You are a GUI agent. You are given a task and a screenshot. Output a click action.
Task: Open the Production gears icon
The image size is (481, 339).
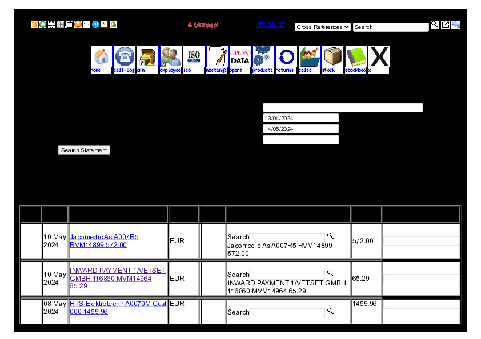point(263,58)
